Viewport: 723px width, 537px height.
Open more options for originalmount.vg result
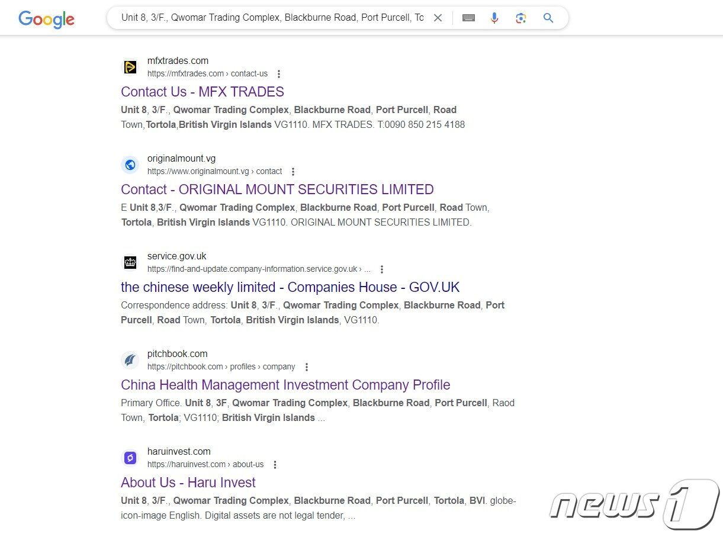(x=293, y=172)
